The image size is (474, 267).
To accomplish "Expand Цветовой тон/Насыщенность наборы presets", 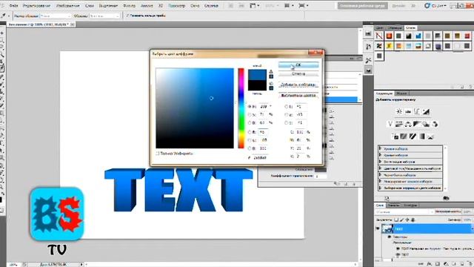I will point(380,168).
